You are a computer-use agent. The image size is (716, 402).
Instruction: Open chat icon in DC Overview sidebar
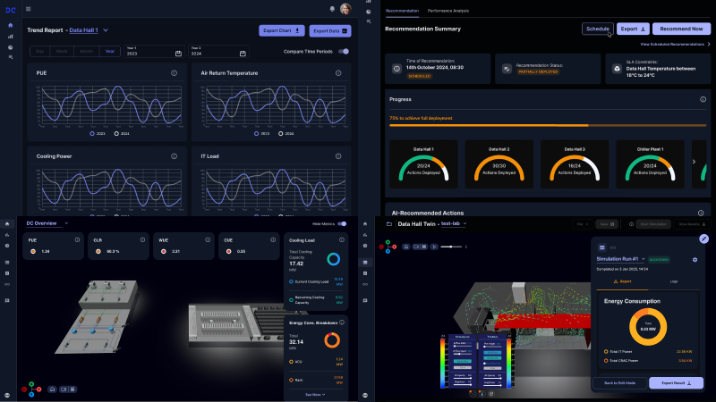pos(7,301)
